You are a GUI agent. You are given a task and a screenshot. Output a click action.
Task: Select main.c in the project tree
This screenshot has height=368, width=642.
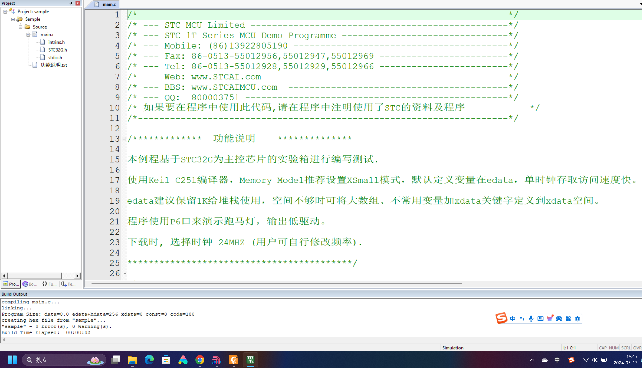(47, 34)
